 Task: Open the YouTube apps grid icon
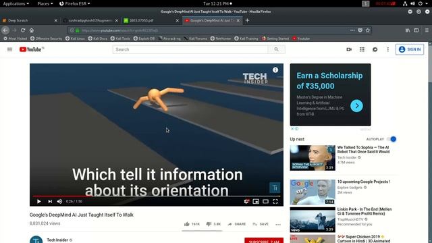tap(362, 49)
